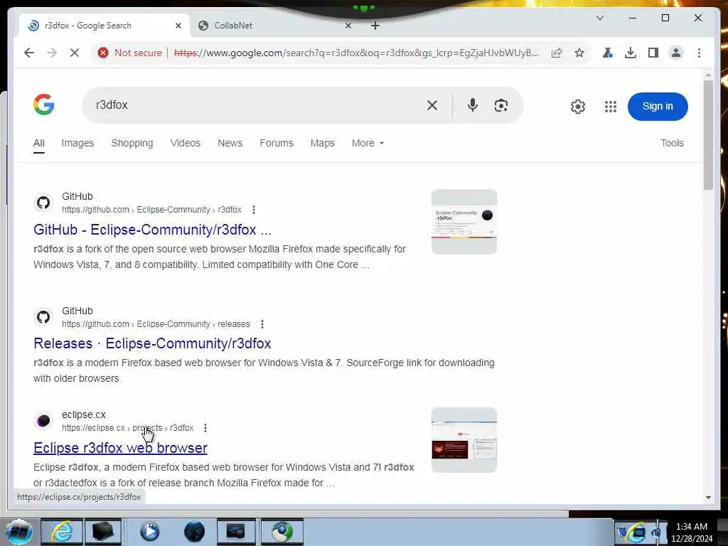
Task: Open the Chrome three-dot menu
Action: 700,53
